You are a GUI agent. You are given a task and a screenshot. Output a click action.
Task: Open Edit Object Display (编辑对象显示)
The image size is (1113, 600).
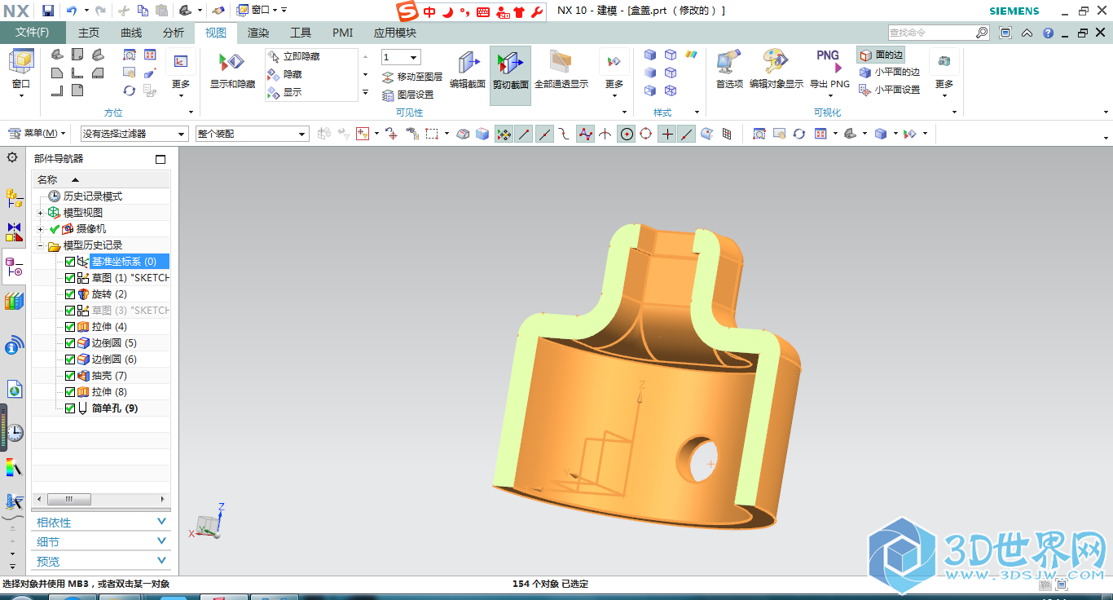tap(776, 69)
